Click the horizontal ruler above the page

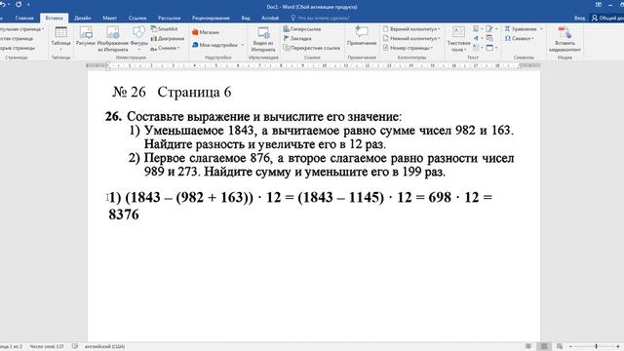point(313,65)
